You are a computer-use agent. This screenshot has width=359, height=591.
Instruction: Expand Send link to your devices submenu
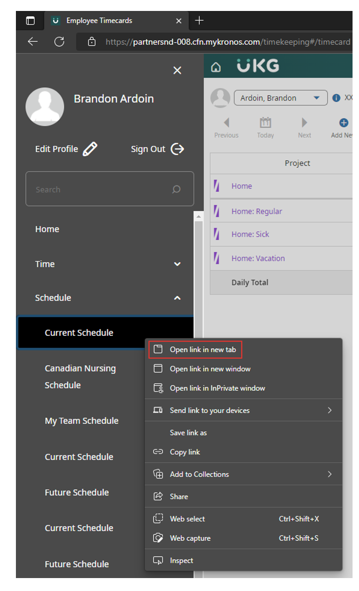(329, 410)
